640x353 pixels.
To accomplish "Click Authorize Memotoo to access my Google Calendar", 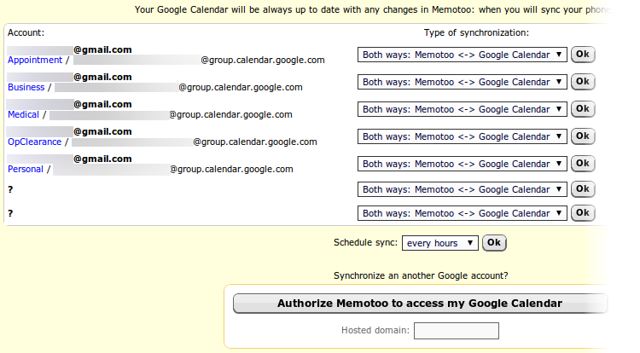I will point(420,304).
